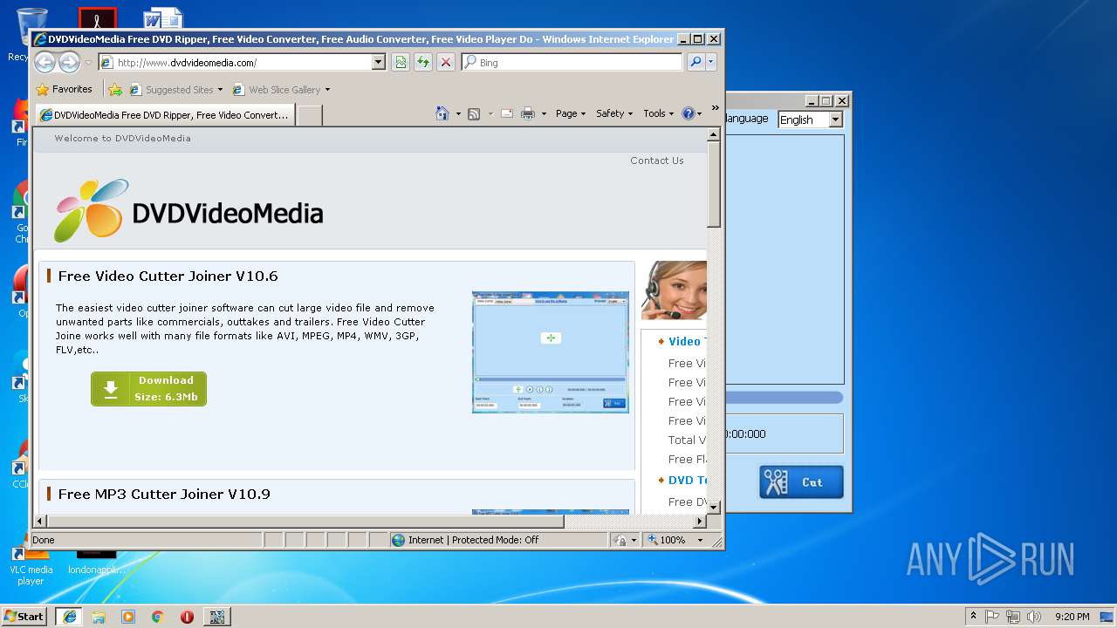Screen dimensions: 1117x628
Task: Click the media player taskbar icon
Action: click(x=128, y=616)
